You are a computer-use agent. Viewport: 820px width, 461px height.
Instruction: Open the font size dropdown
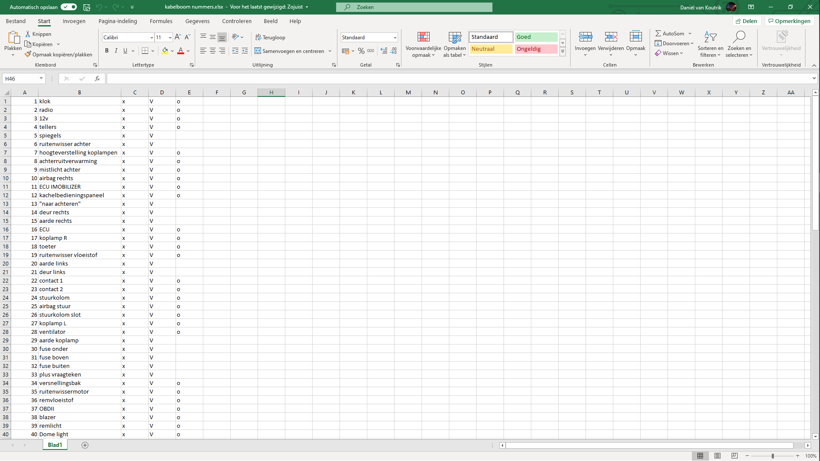pyautogui.click(x=170, y=38)
